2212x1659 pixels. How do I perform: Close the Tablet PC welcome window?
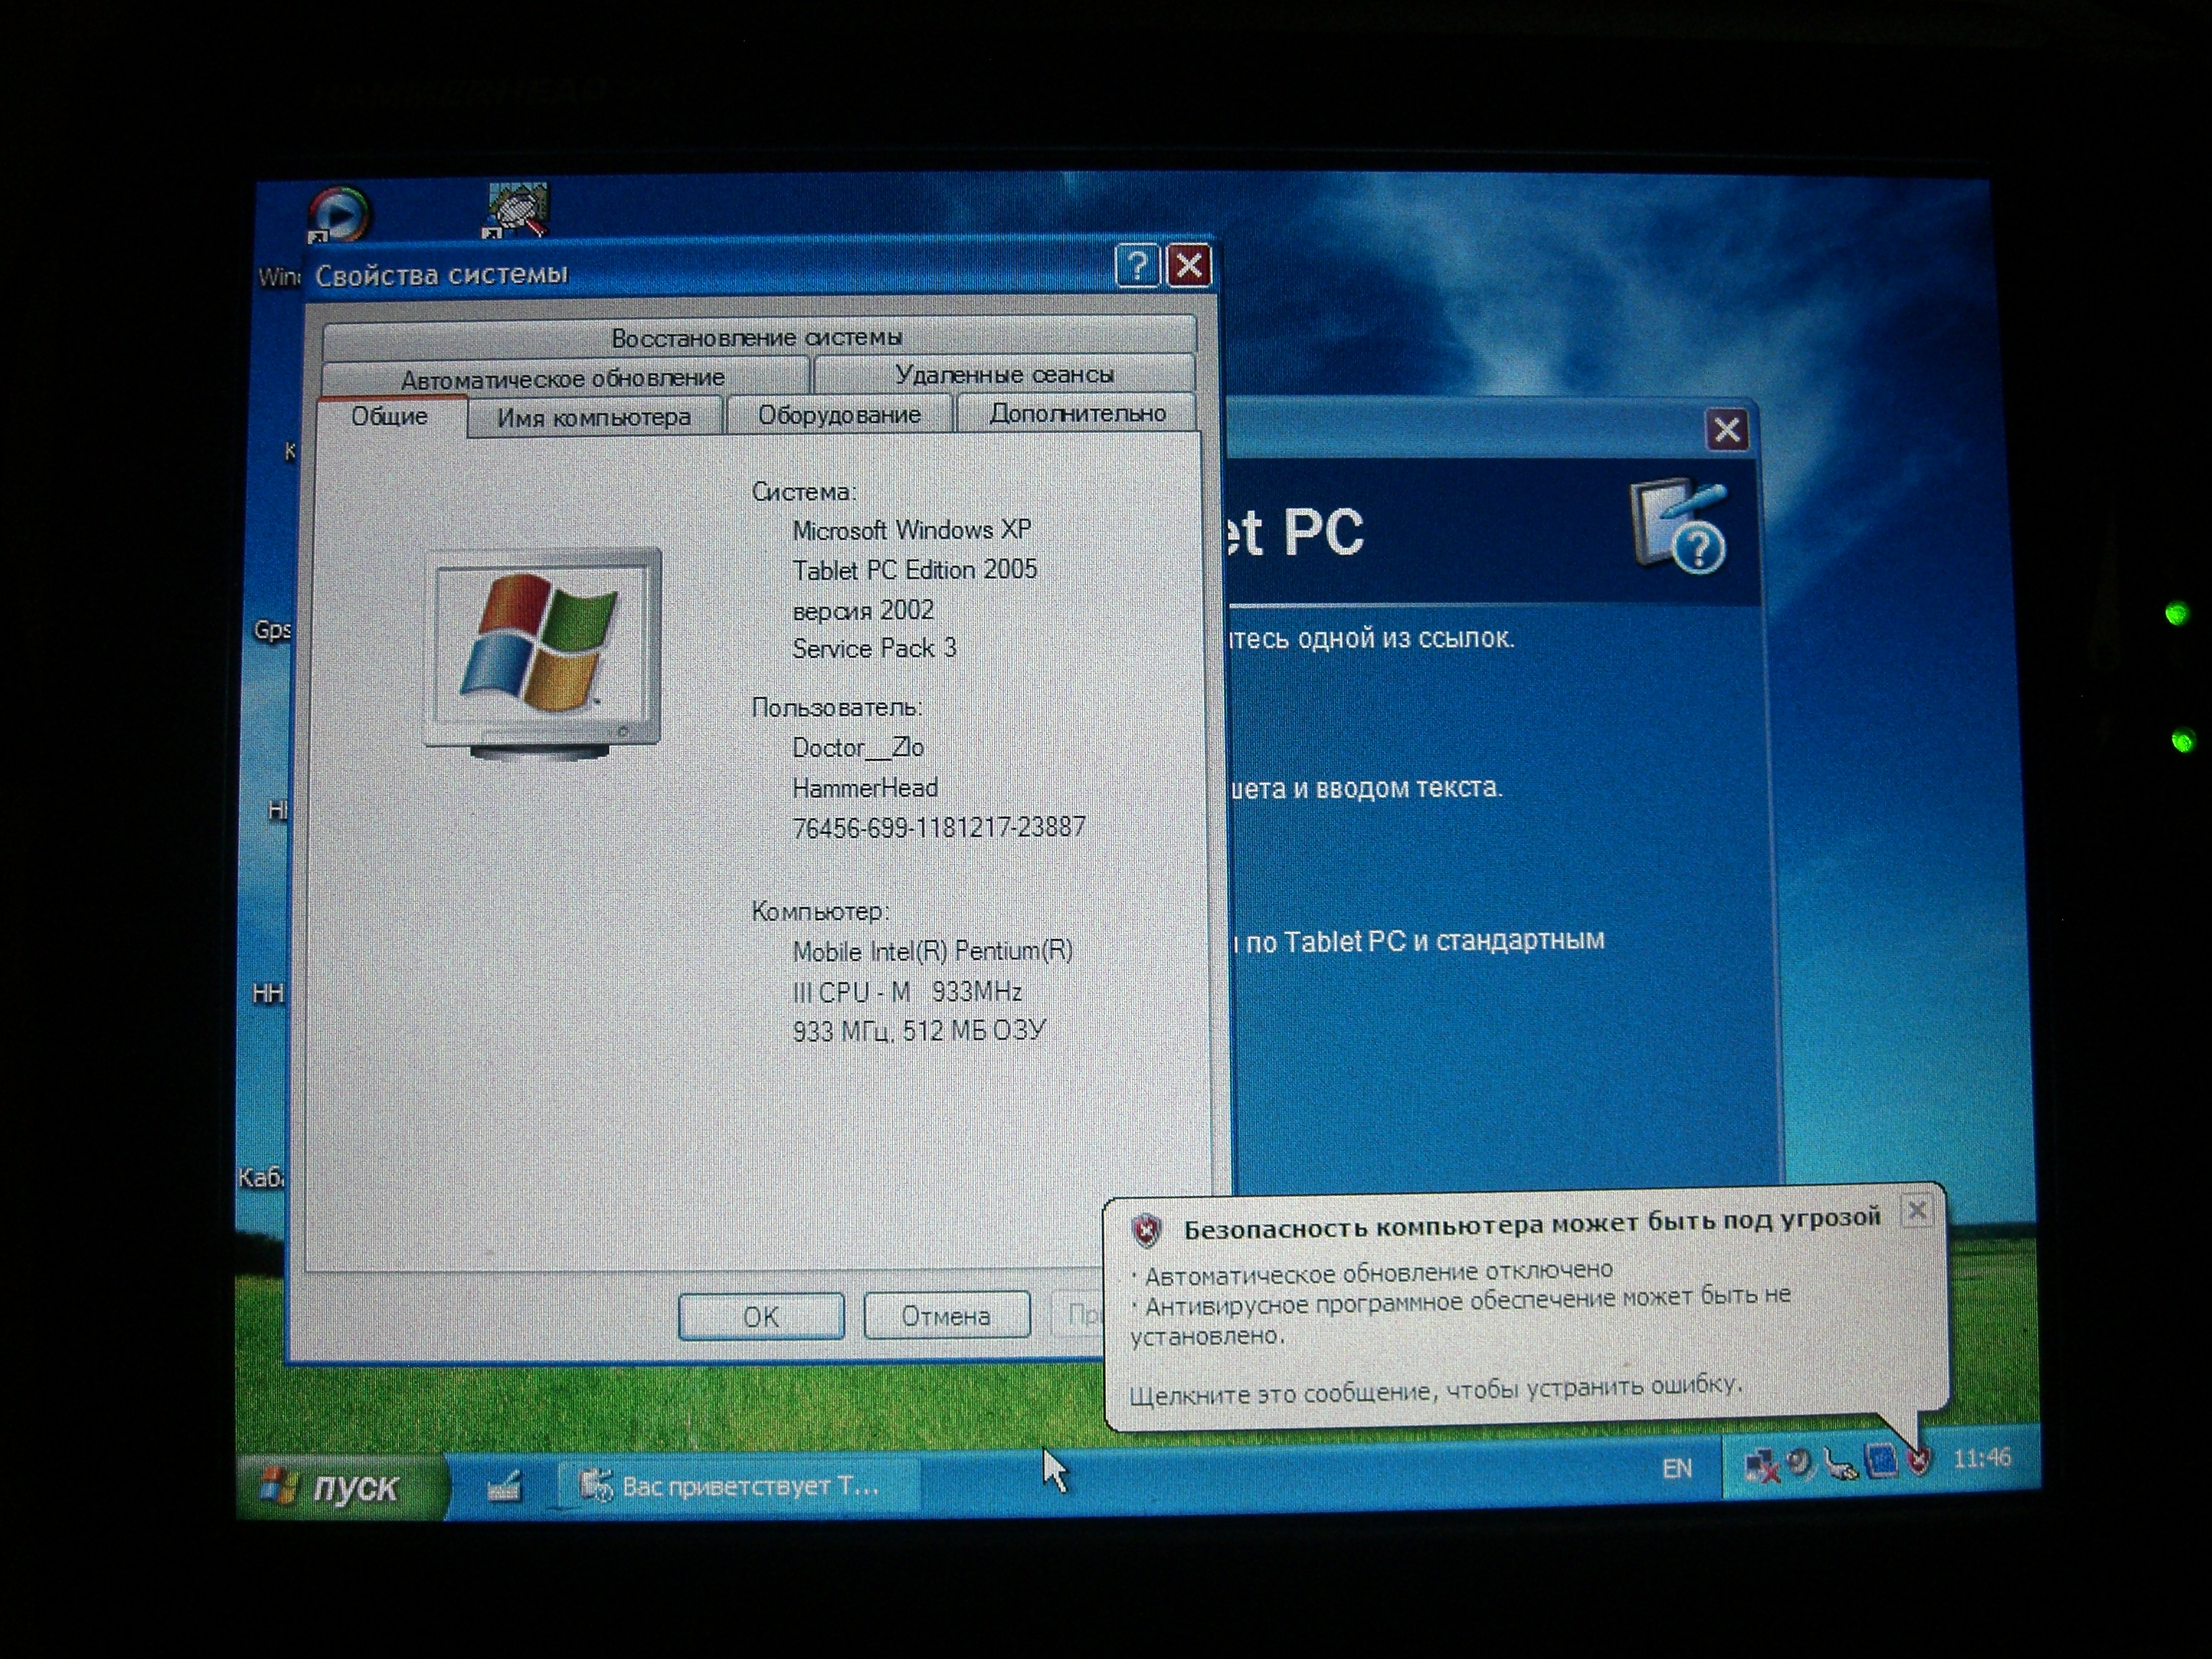pos(1727,430)
